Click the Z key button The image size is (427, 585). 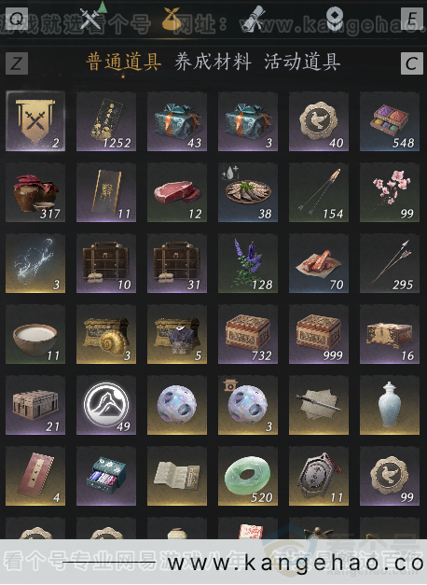[x=17, y=63]
